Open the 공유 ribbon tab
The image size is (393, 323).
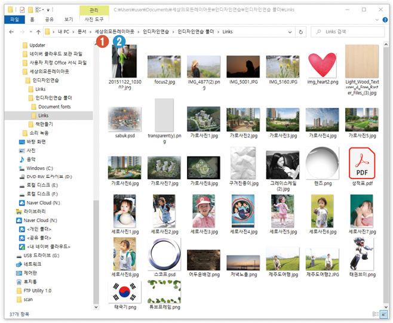tap(49, 19)
